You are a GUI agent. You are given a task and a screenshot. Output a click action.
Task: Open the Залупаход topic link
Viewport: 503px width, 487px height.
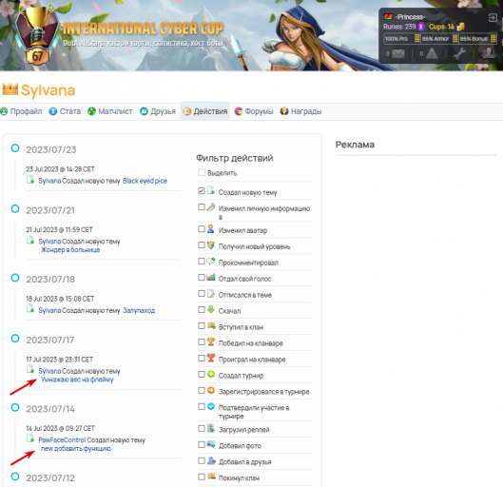(139, 310)
